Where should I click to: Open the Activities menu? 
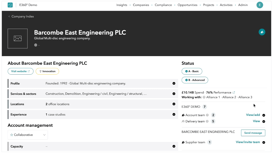point(226,5)
